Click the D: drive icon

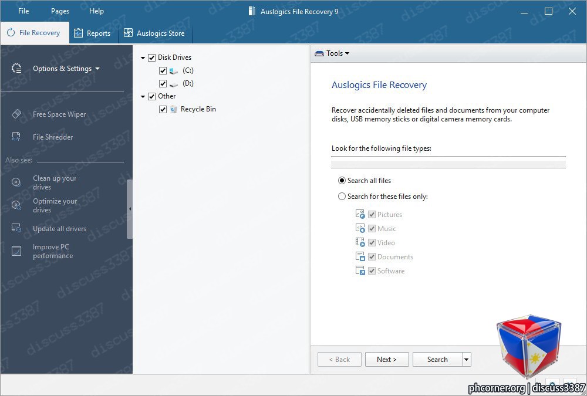pos(174,84)
